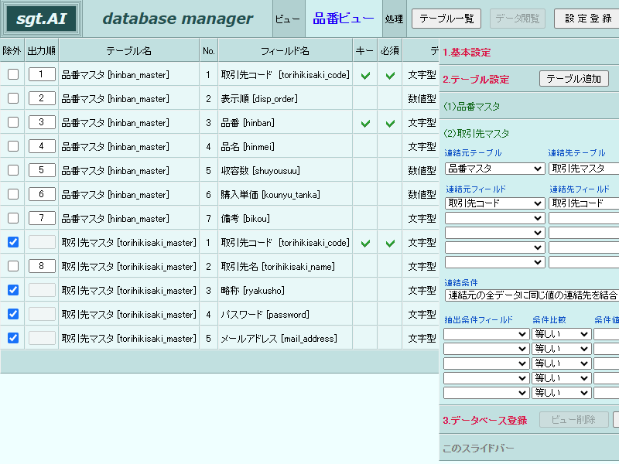
Task: Click the 処理 label
Action: [x=394, y=19]
